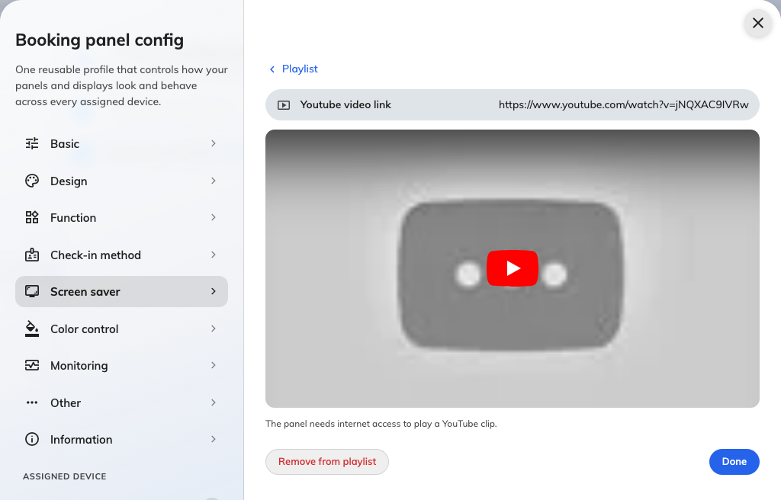Open the Function settings menu item
This screenshot has height=500, width=781.
pos(121,218)
